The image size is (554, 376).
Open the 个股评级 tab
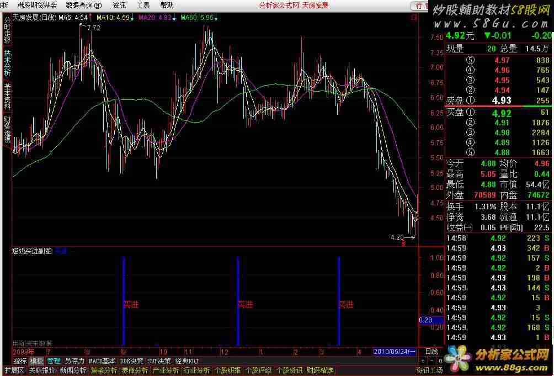pyautogui.click(x=259, y=370)
